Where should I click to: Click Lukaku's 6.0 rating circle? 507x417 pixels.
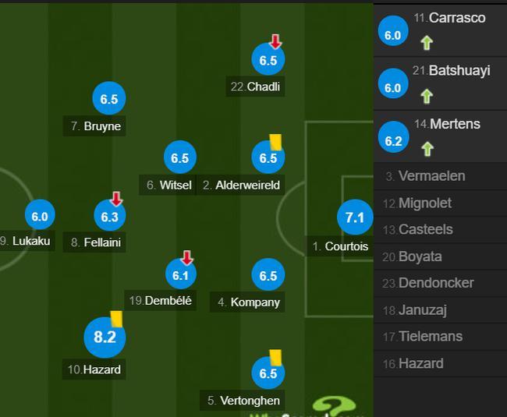[x=40, y=215]
